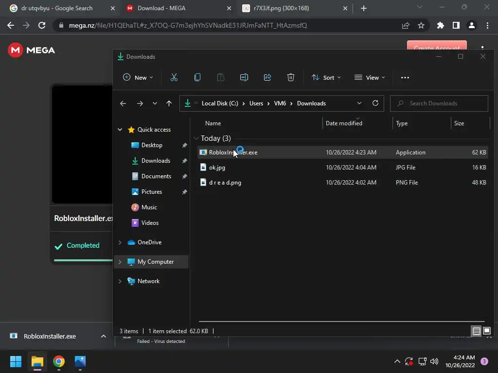The image size is (498, 373).
Task: Bookmark this page with the star icon
Action: click(x=421, y=25)
